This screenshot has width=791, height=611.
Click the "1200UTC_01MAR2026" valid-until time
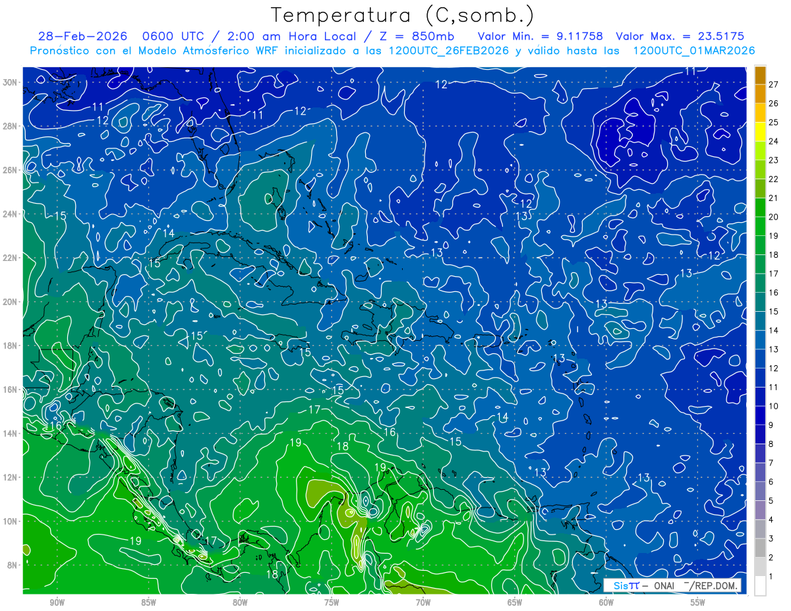693,51
